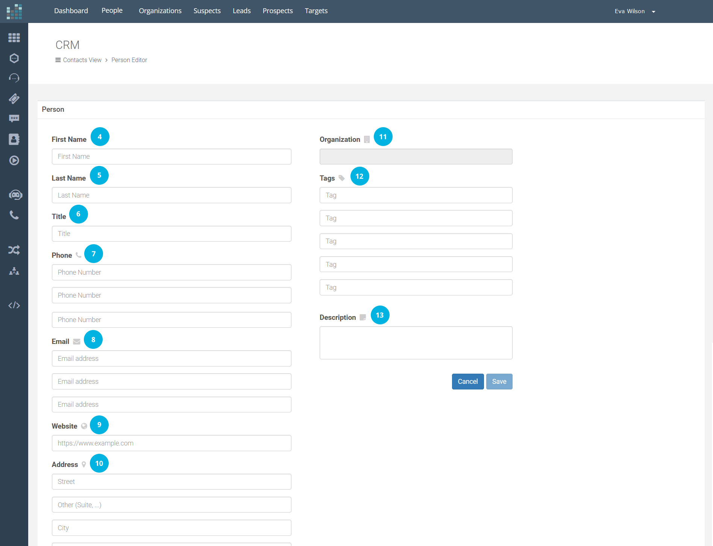
Task: Expand the Eva Wilson user dropdown
Action: point(635,11)
